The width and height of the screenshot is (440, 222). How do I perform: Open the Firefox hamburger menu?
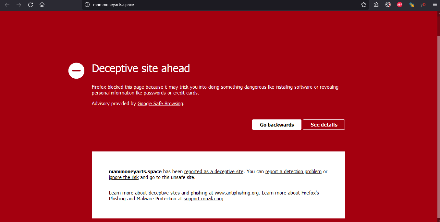(x=435, y=5)
